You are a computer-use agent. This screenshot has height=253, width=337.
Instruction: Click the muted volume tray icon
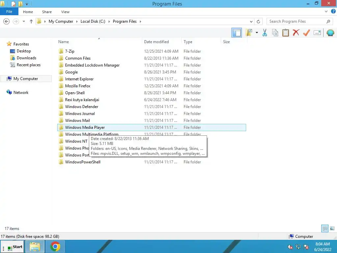point(290,247)
